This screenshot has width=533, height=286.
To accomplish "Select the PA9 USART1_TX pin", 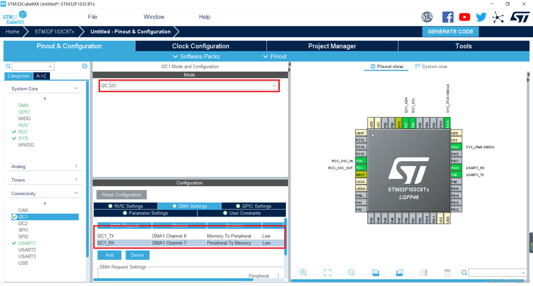I will point(456,175).
